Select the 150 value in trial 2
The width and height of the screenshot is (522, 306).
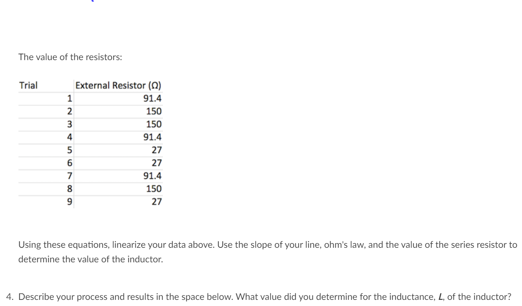pos(154,111)
